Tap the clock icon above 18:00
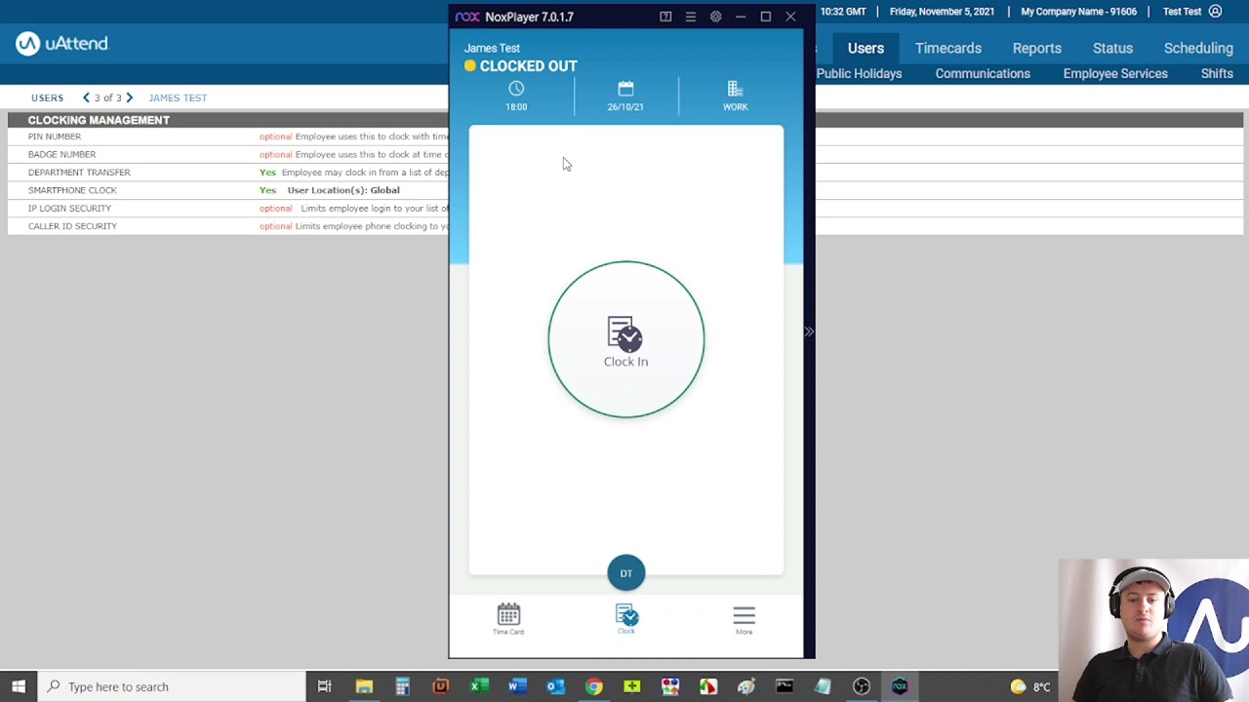 click(x=516, y=89)
